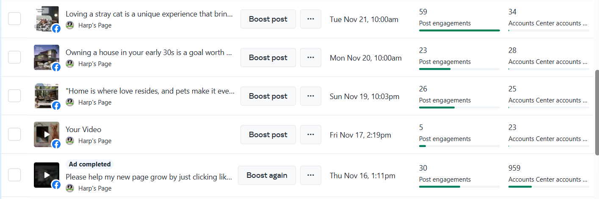Open three-dot menu for Your Video post
The height and width of the screenshot is (199, 599).
311,135
